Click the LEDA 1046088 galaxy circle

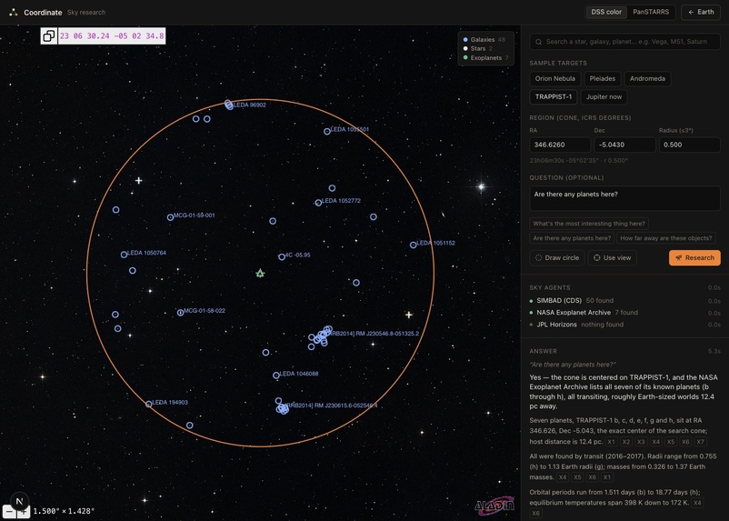point(276,376)
